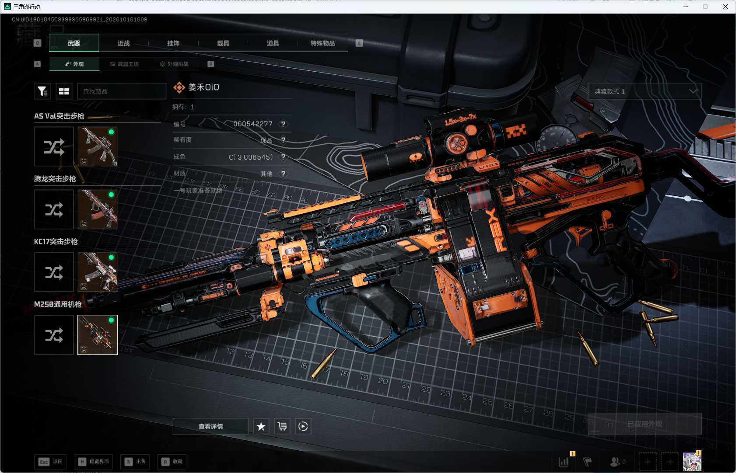Click the 查看详情 button
This screenshot has height=473, width=736.
(210, 426)
